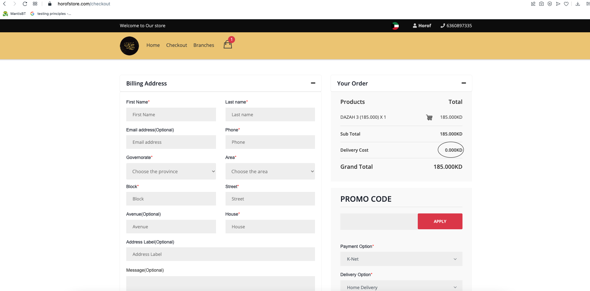Collapse the Your Order panel
Image resolution: width=590 pixels, height=291 pixels.
point(463,83)
